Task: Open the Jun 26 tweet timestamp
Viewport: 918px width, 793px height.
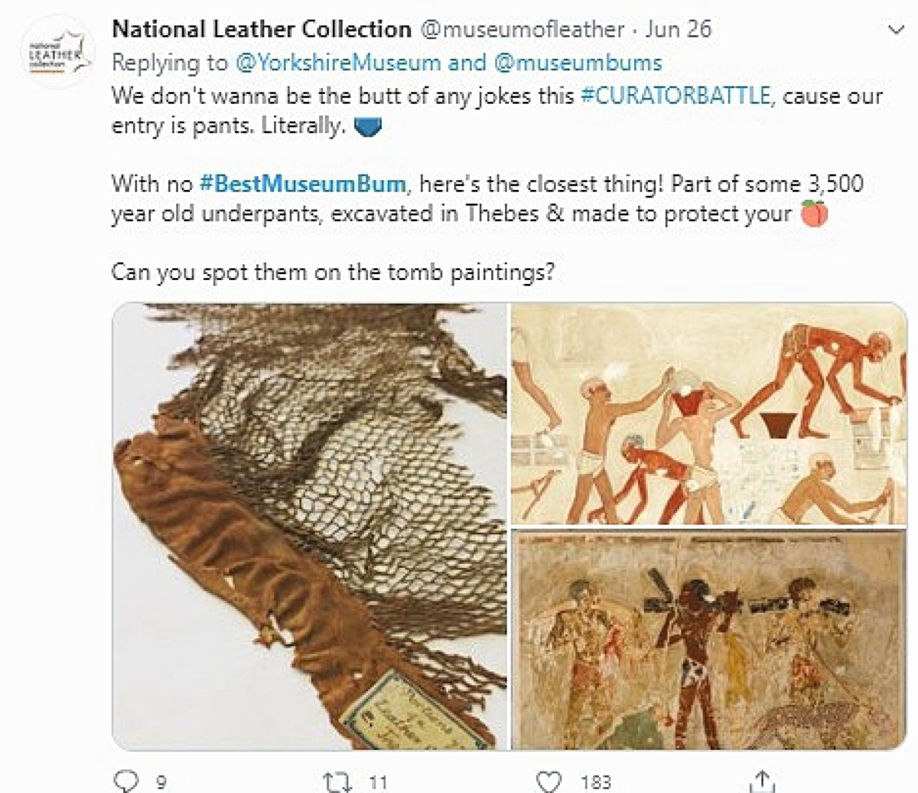Action: point(678,29)
